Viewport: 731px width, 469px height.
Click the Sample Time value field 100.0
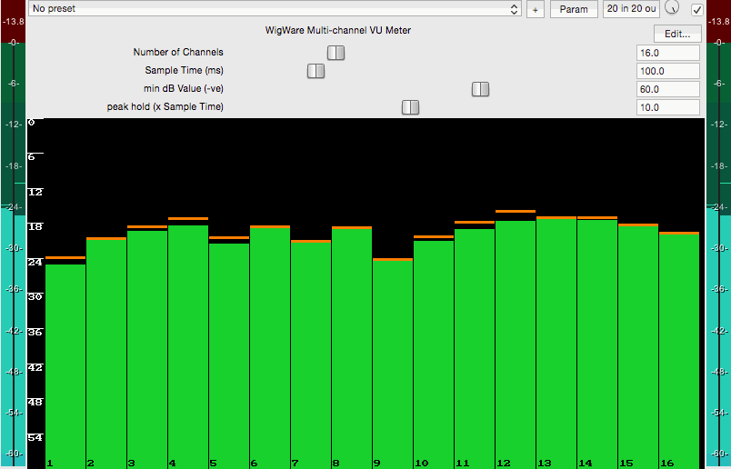[x=668, y=71]
